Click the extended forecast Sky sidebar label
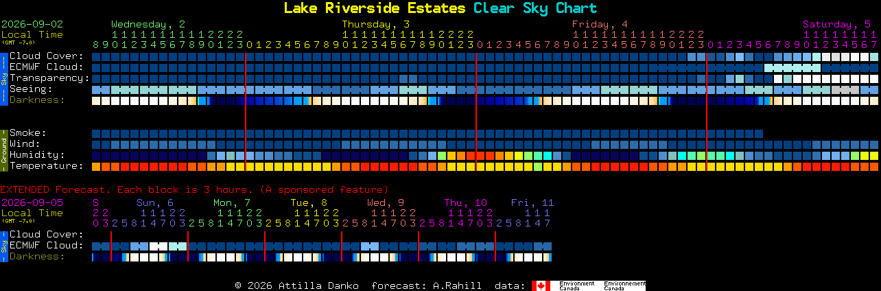Viewport: 881px width, 291px height. tap(3, 245)
